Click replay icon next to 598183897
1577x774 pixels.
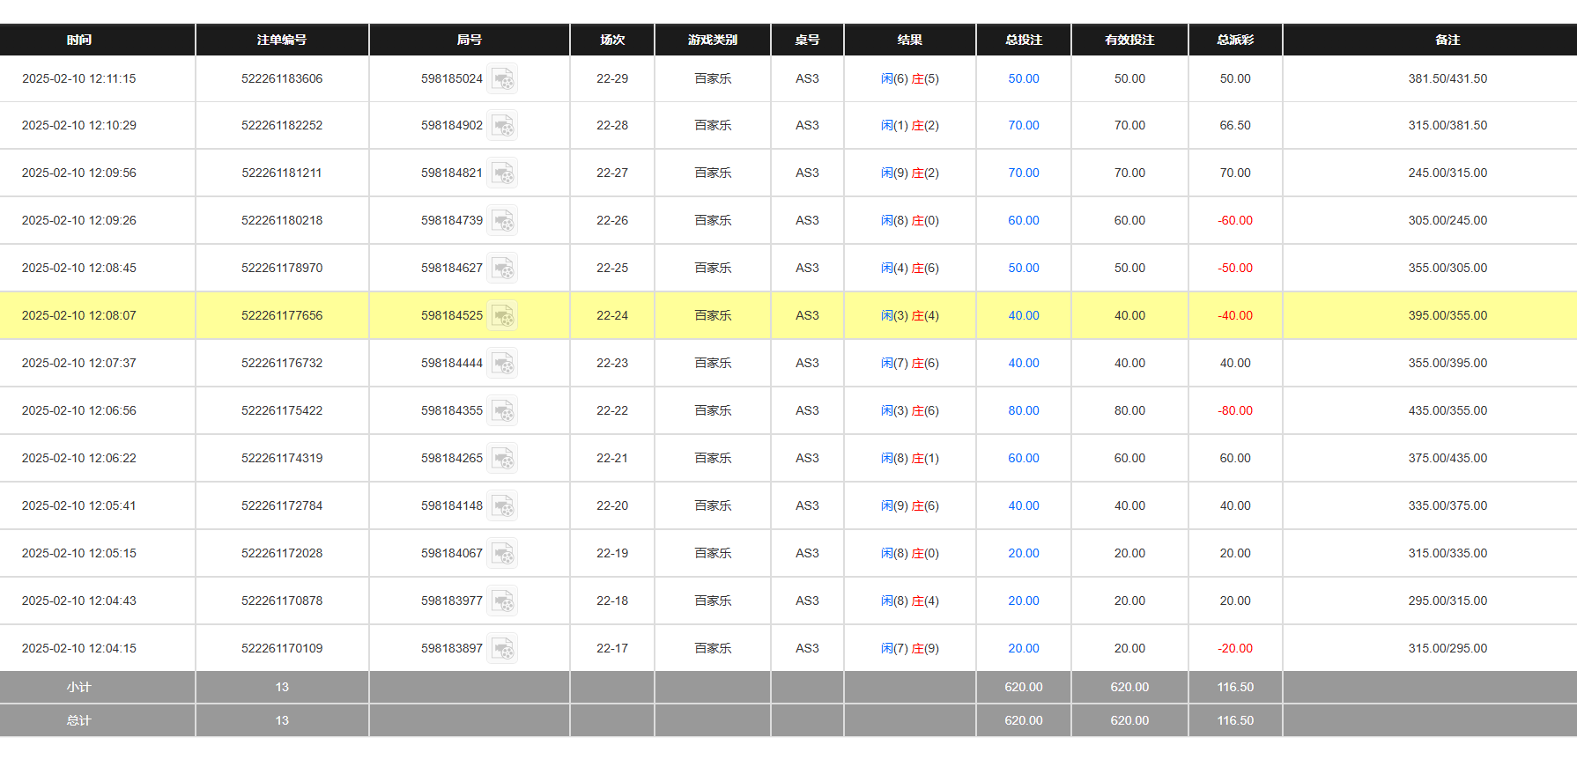[x=502, y=649]
